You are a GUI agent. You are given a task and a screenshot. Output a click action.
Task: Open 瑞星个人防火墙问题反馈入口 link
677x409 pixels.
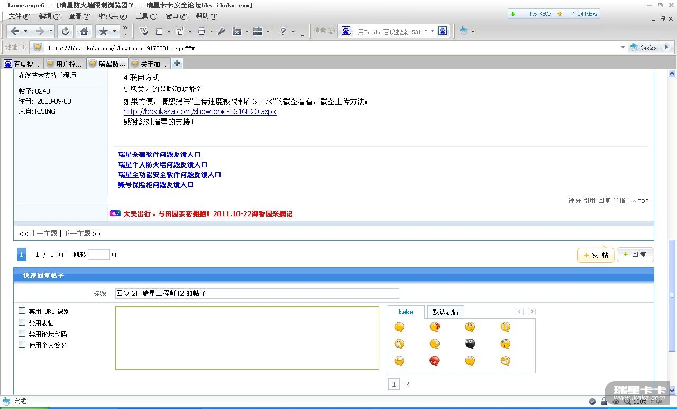[163, 165]
